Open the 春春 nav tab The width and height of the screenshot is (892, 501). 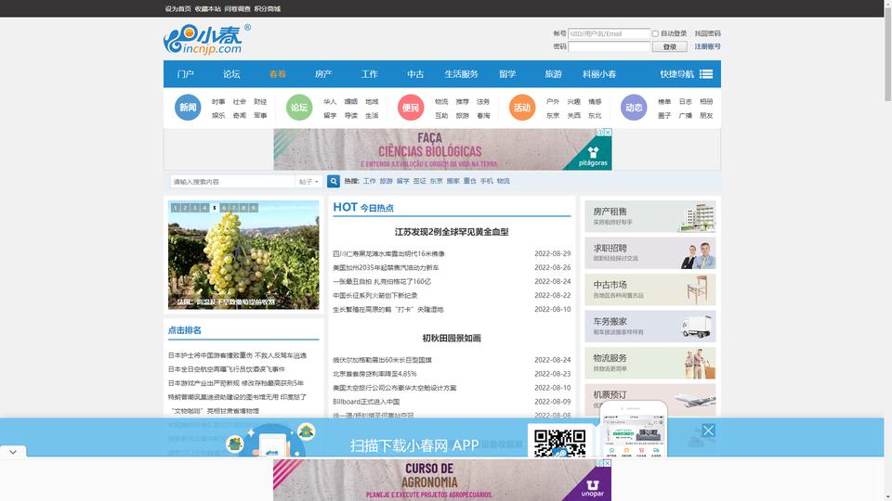pyautogui.click(x=278, y=74)
